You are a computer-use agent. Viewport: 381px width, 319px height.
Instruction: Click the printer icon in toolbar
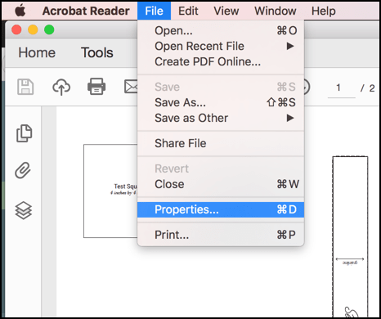pos(96,87)
